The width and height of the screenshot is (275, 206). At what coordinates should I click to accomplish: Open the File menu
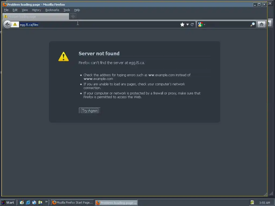coord(6,10)
